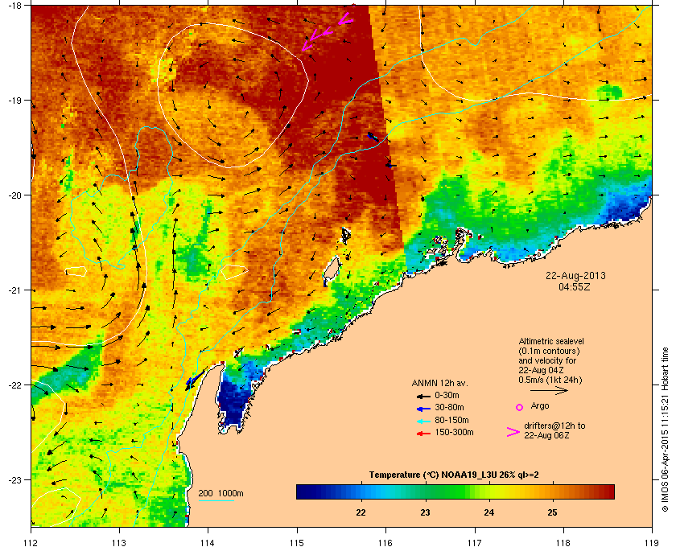Click the IMOS copyright timestamp text
The width and height of the screenshot is (676, 547).
(665, 431)
